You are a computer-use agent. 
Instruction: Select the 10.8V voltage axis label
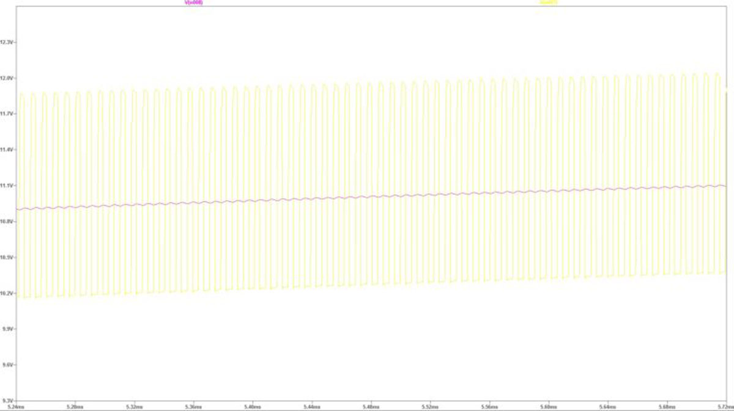[7, 221]
